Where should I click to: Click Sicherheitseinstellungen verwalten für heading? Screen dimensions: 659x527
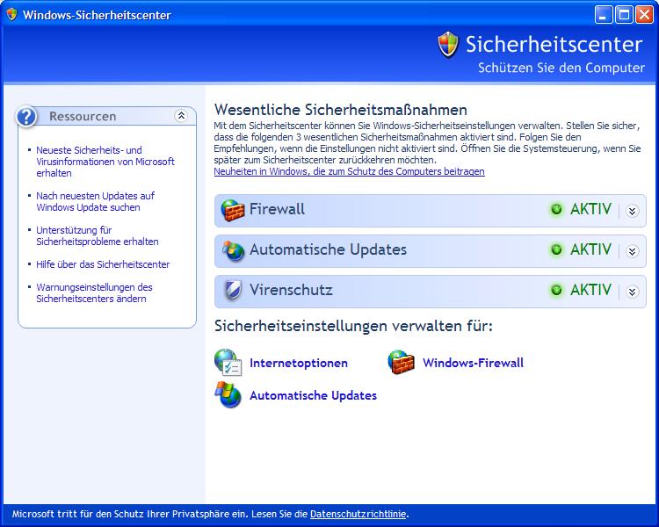tap(353, 326)
